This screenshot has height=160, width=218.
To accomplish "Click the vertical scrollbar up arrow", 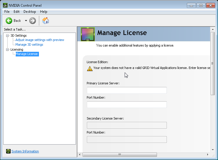I will pos(213,29).
